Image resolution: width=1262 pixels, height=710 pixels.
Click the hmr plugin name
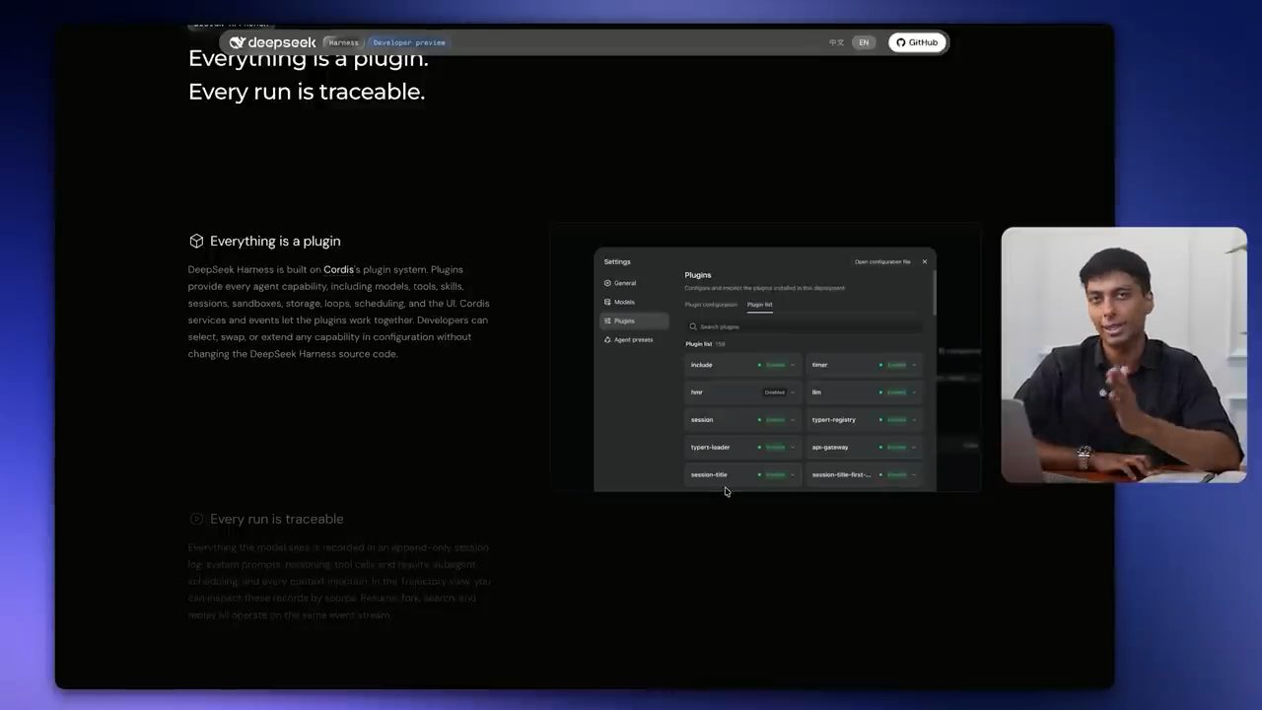[696, 392]
